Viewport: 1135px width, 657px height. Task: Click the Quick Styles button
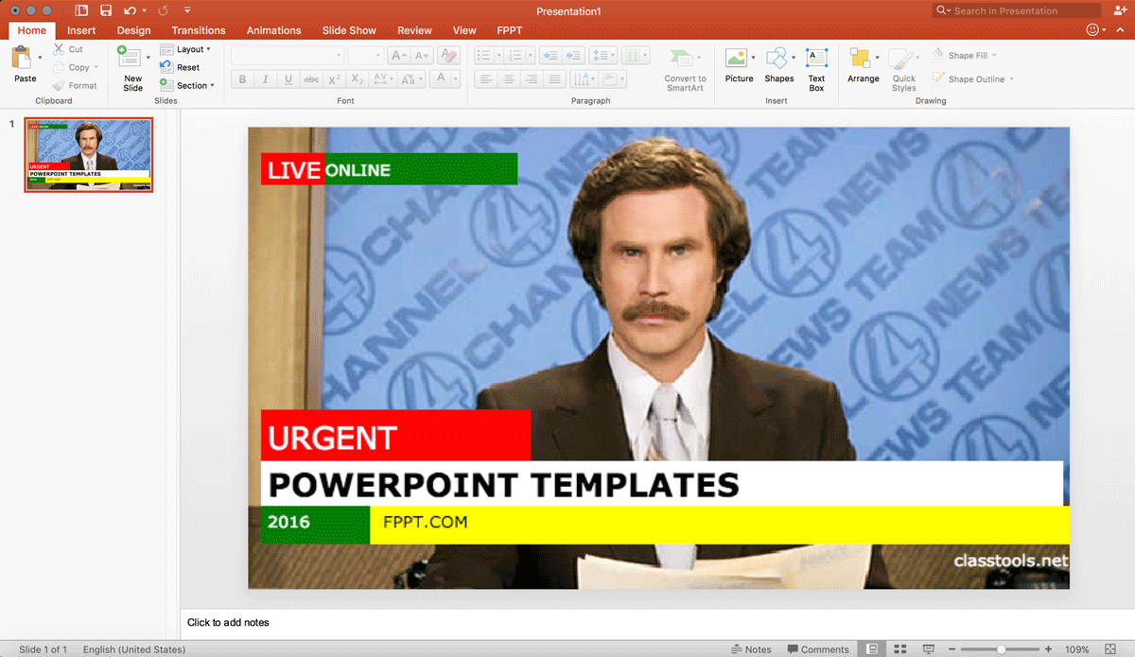(903, 69)
